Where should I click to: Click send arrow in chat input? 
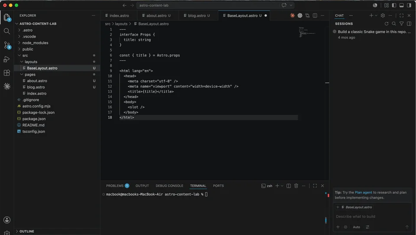(407, 227)
